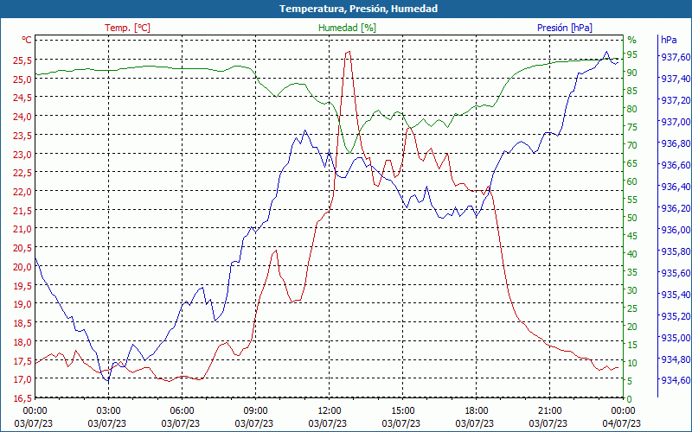
Task: Click the '09:00' time axis label
Action: pos(255,411)
